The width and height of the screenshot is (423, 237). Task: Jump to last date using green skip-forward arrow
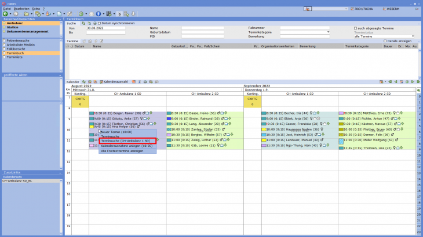418,82
